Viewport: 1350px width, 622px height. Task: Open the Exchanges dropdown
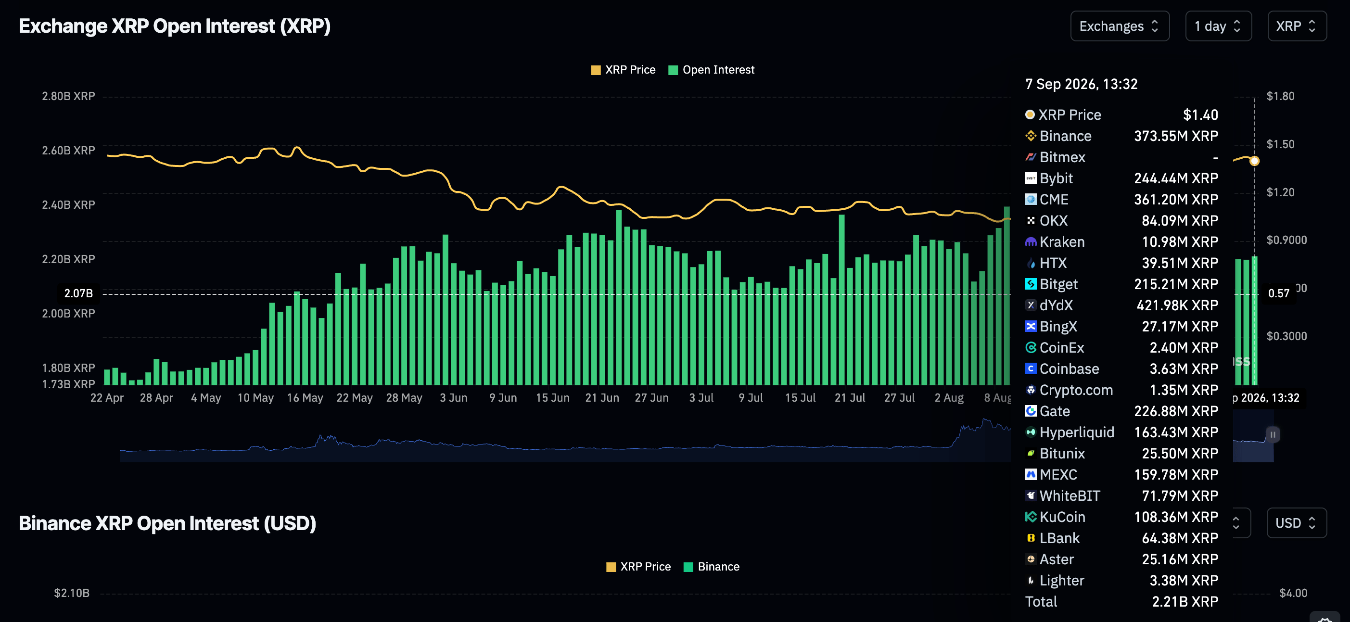(1120, 26)
